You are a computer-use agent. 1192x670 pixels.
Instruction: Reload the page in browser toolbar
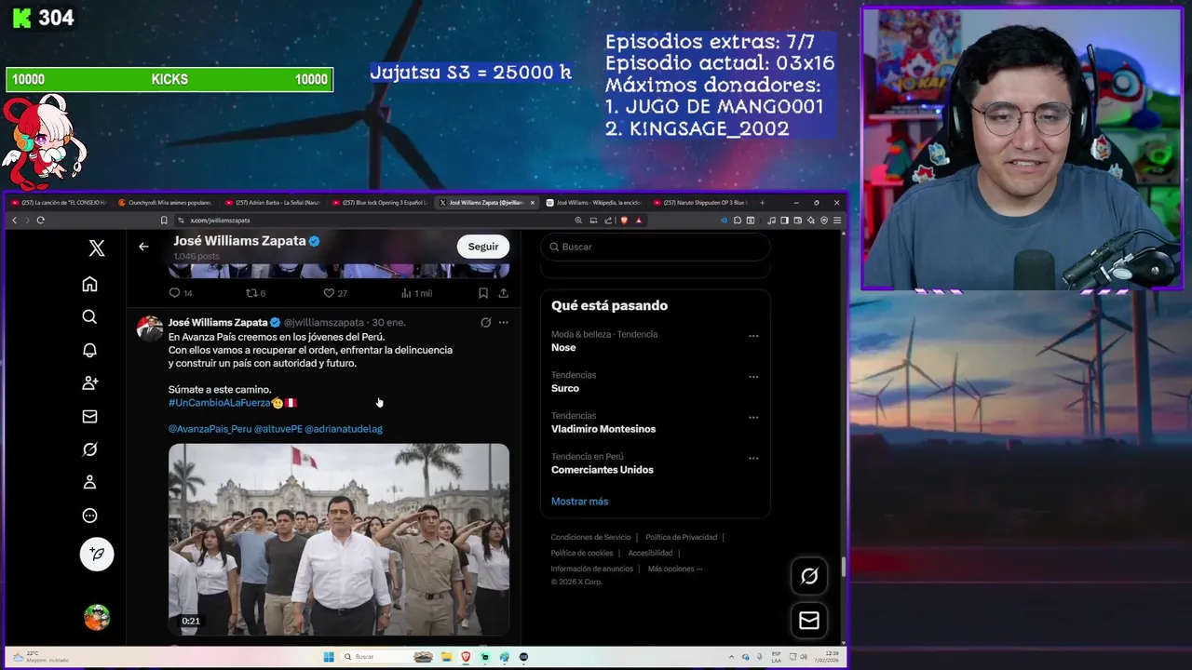coord(41,221)
